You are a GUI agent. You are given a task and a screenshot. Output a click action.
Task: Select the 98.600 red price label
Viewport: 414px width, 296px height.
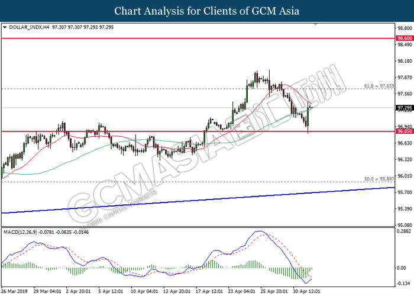[405, 38]
